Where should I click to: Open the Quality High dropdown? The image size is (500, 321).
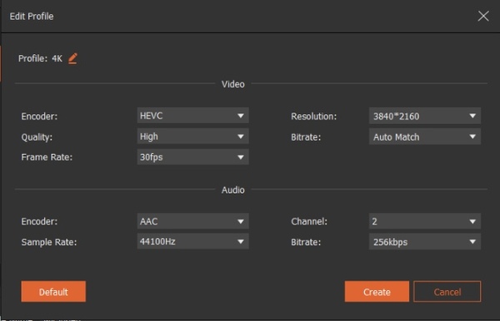[x=193, y=136]
